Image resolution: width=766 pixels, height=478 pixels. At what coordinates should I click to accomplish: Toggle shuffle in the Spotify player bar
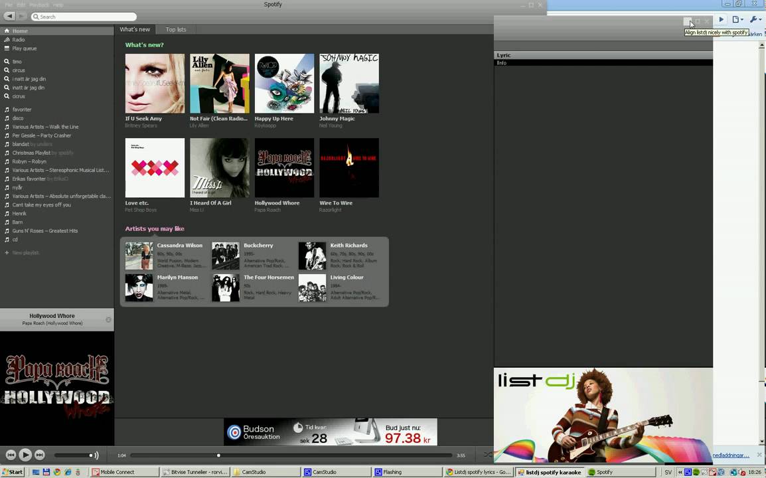[487, 455]
